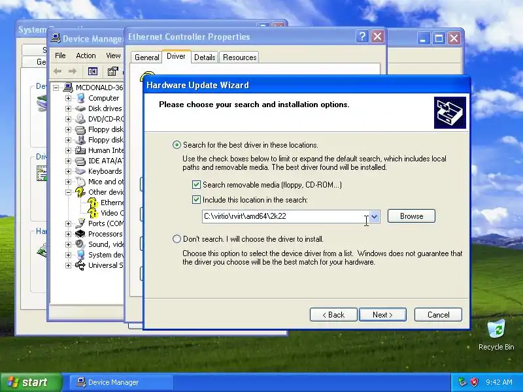Viewport: 523px width, 392px height.
Task: Click the Disk drives icon in Device Manager
Action: pos(80,108)
